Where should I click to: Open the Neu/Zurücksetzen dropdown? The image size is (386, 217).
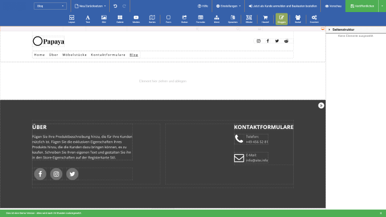pyautogui.click(x=90, y=6)
